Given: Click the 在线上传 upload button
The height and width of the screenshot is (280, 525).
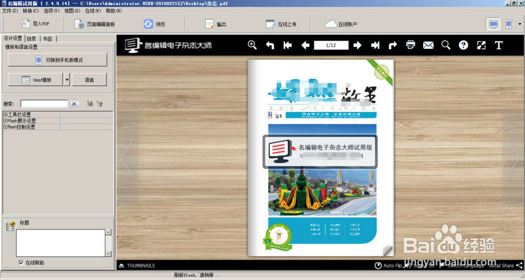Looking at the screenshot, I should tap(281, 24).
